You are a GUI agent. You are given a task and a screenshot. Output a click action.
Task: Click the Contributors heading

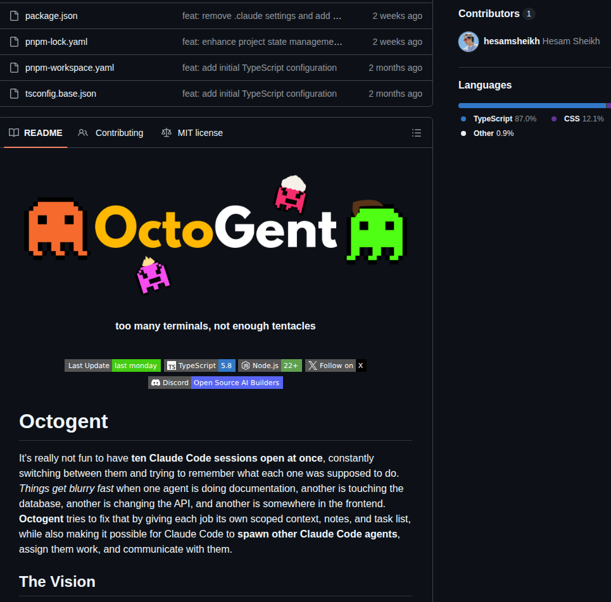(489, 14)
